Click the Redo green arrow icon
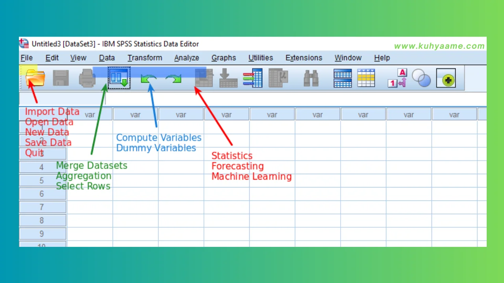Viewport: 504px width, 283px height. [x=173, y=78]
